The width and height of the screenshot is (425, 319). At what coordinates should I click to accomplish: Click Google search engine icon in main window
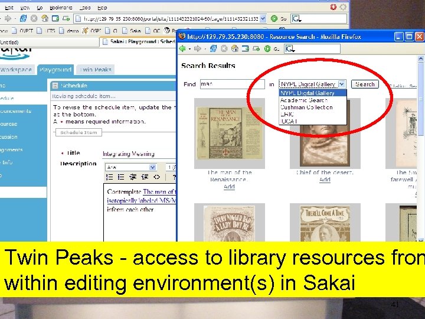tap(296, 18)
